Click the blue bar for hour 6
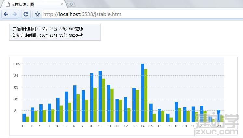The image size is (243, 138). point(75,104)
